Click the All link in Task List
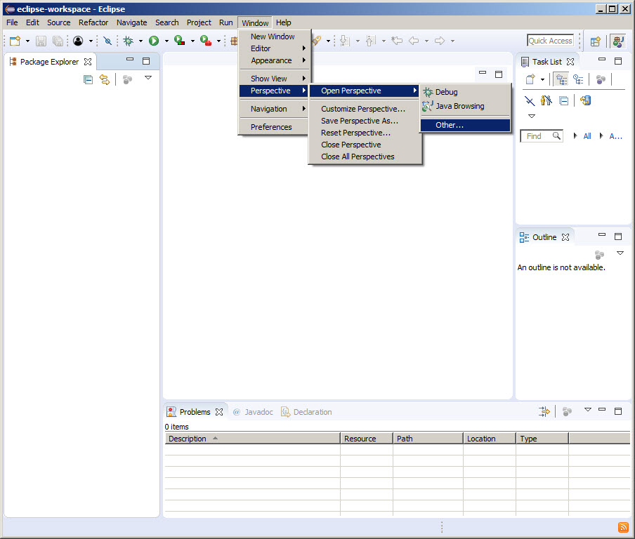 587,136
